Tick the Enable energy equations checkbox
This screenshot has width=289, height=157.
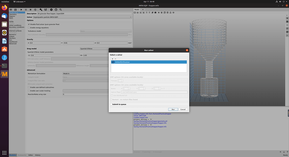click(29, 28)
